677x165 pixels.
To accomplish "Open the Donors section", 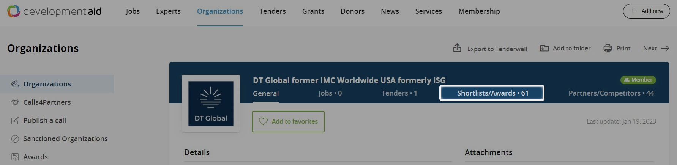I will [x=352, y=11].
